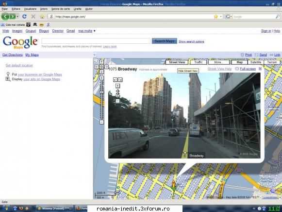Zoom in Street View with plus icon
This screenshot has width=282, height=212.
coord(117,86)
